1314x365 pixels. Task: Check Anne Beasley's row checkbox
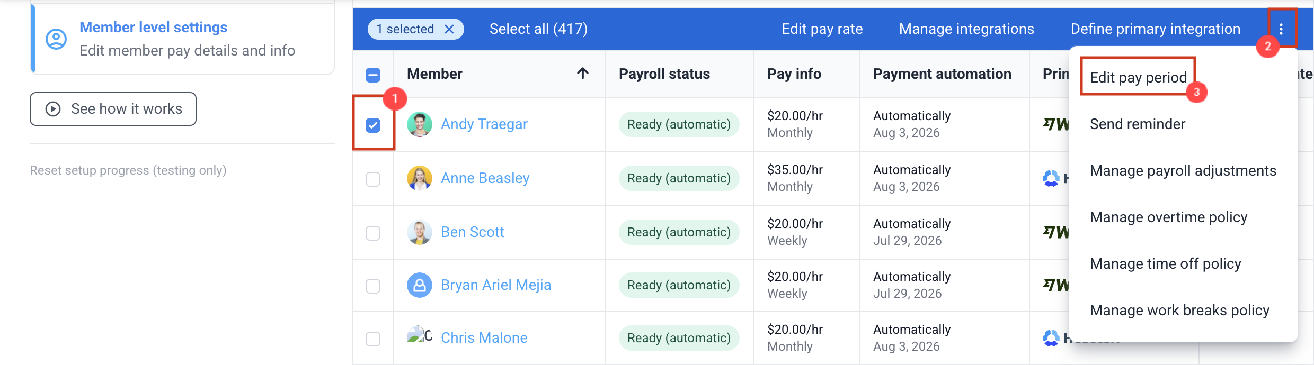click(373, 179)
